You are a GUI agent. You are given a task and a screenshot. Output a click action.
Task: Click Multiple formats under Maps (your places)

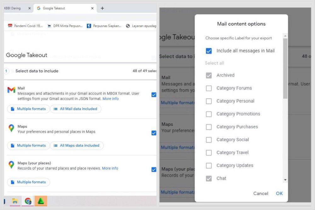[28, 182]
